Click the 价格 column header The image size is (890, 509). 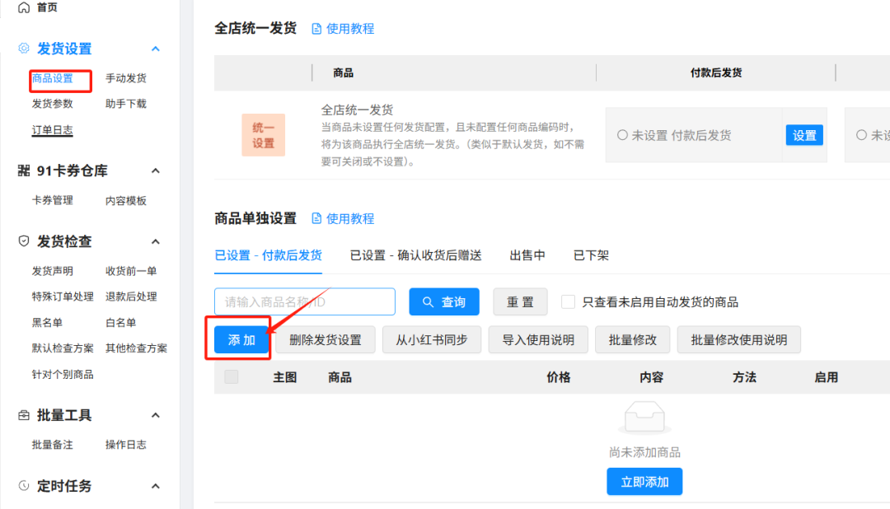pyautogui.click(x=559, y=377)
